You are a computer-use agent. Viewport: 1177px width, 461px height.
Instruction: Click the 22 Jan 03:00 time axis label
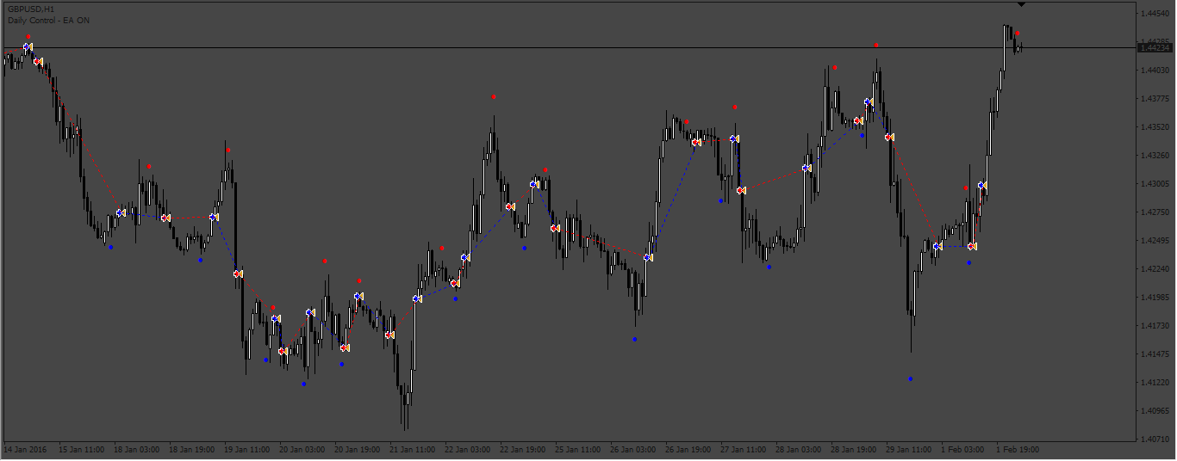[468, 450]
